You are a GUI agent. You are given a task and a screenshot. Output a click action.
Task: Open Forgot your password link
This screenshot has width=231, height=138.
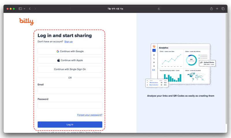pyautogui.click(x=90, y=115)
